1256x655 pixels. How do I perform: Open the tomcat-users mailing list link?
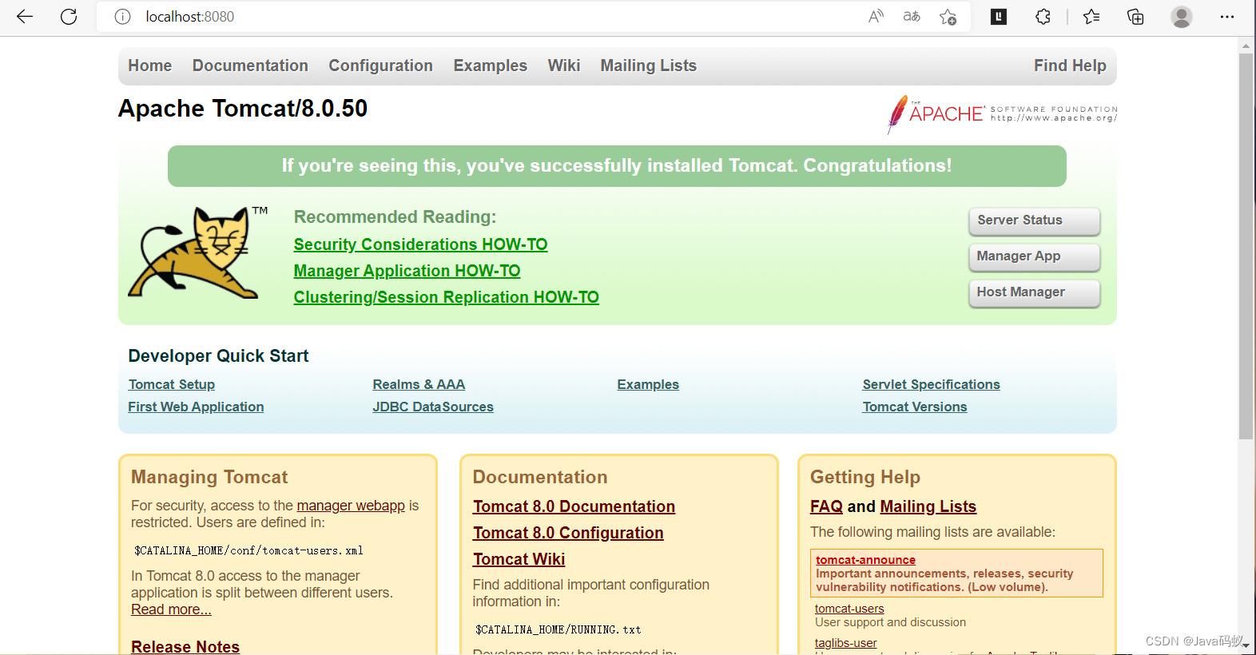tap(849, 609)
